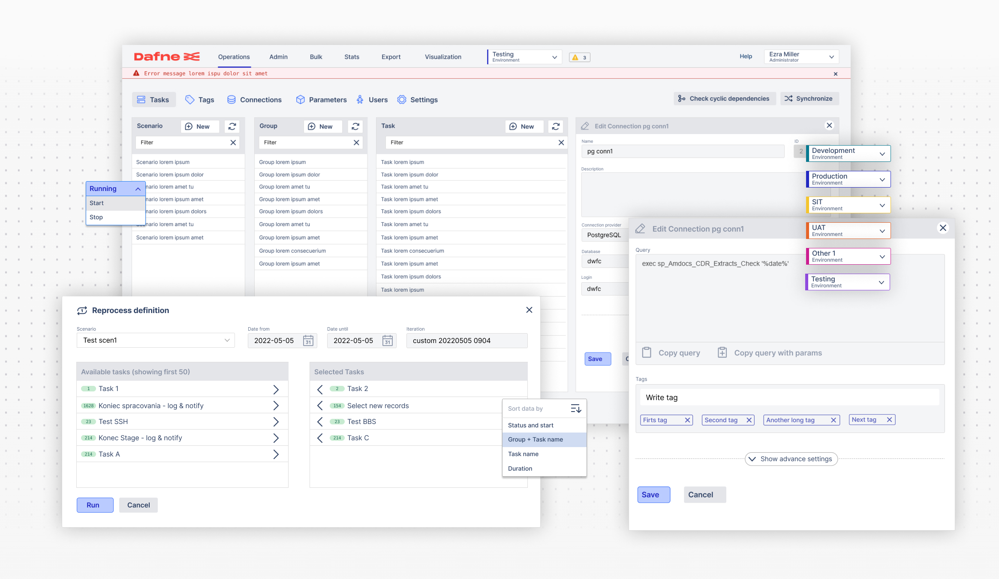Open the warning alerts badge
The width and height of the screenshot is (999, 579).
[579, 57]
